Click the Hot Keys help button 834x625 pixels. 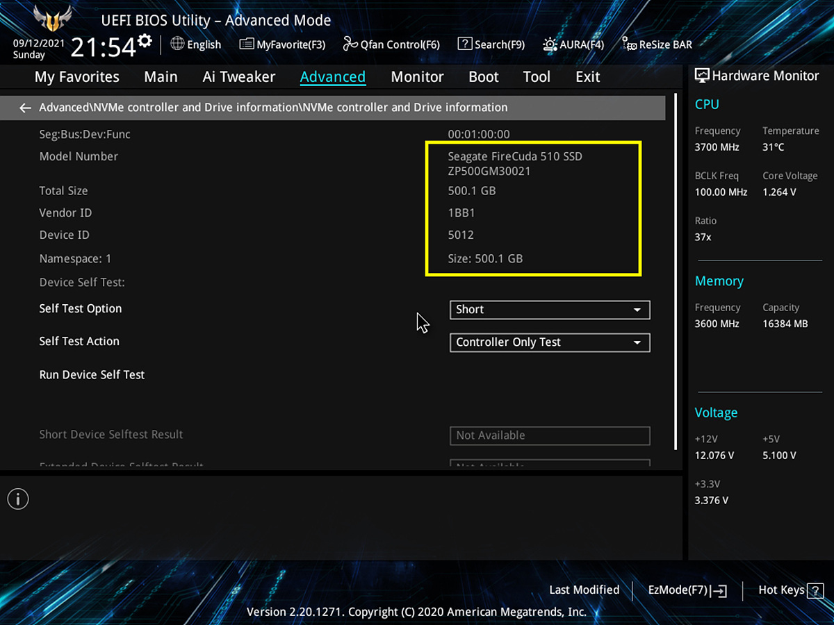(x=791, y=590)
